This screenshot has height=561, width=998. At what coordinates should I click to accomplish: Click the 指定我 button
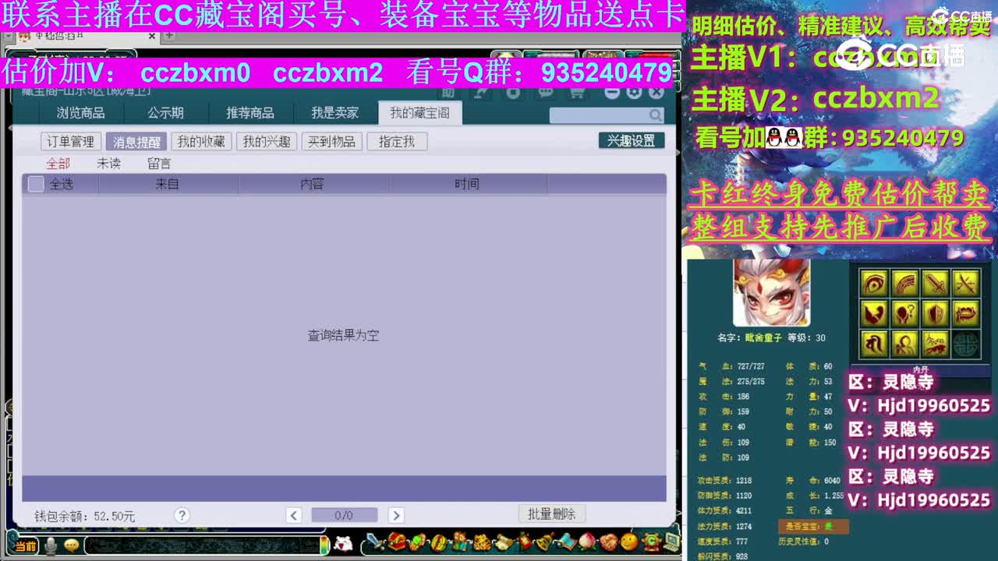point(397,141)
